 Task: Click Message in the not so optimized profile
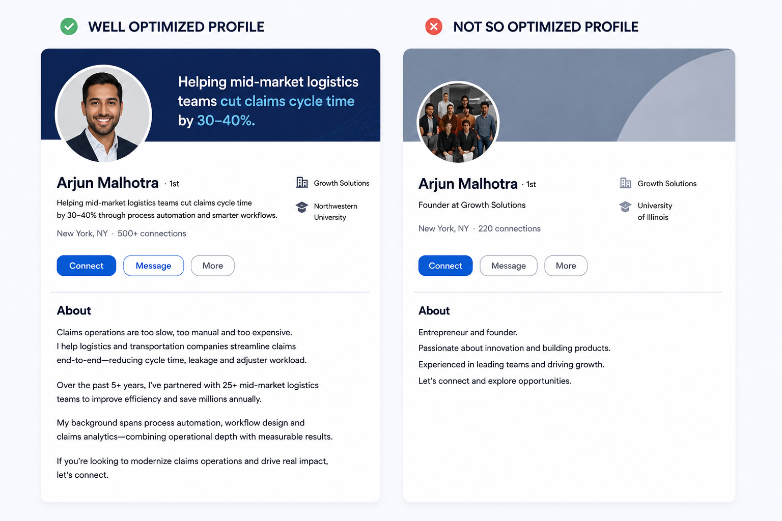pyautogui.click(x=509, y=266)
